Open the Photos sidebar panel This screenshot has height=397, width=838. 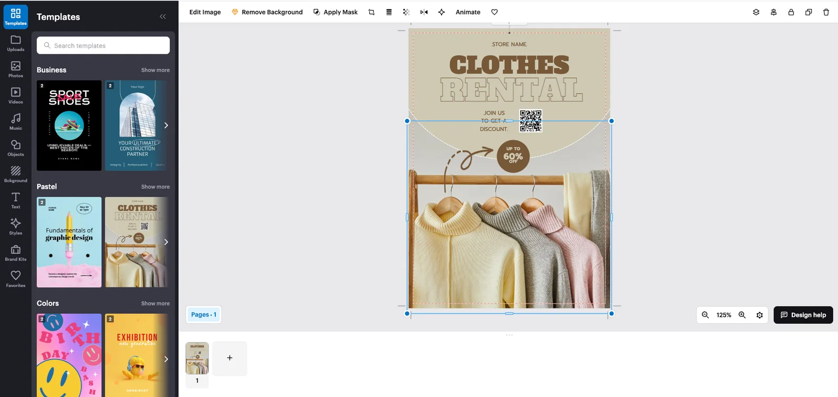[16, 70]
